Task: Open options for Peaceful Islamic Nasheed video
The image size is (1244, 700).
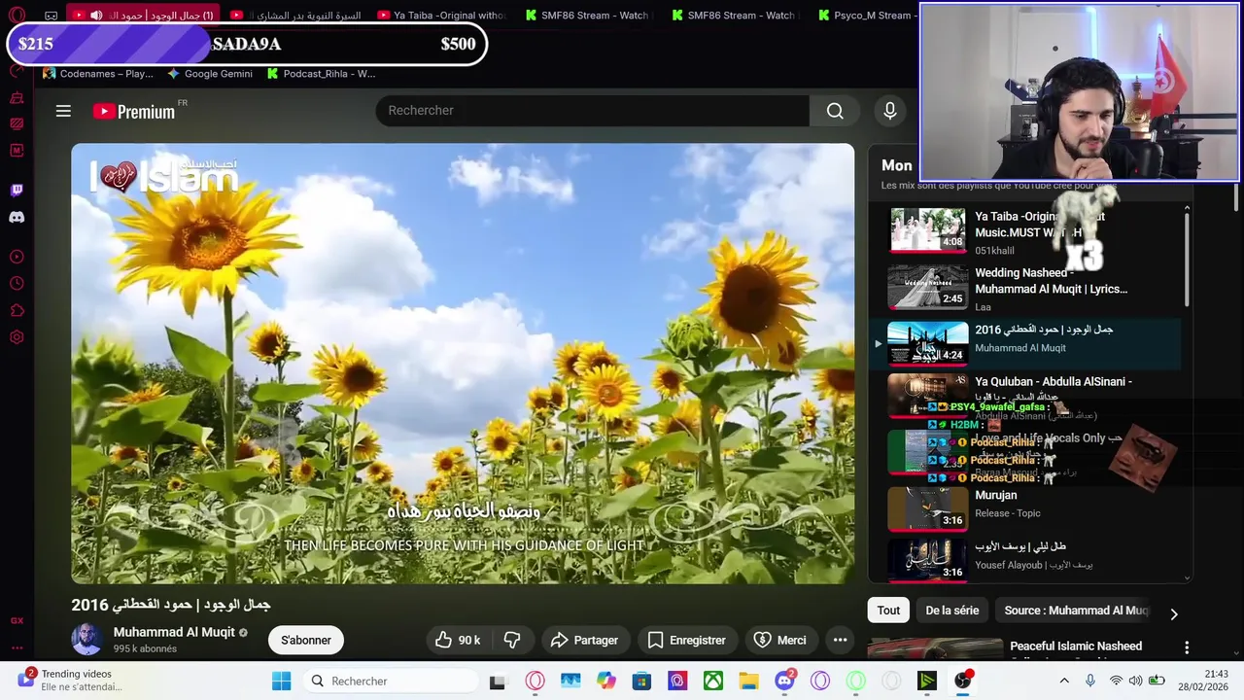Action: tap(1187, 647)
